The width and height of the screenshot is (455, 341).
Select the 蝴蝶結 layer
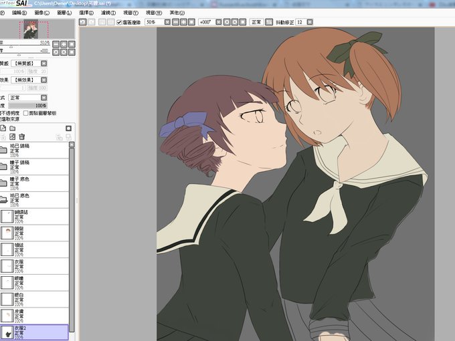coord(34,217)
